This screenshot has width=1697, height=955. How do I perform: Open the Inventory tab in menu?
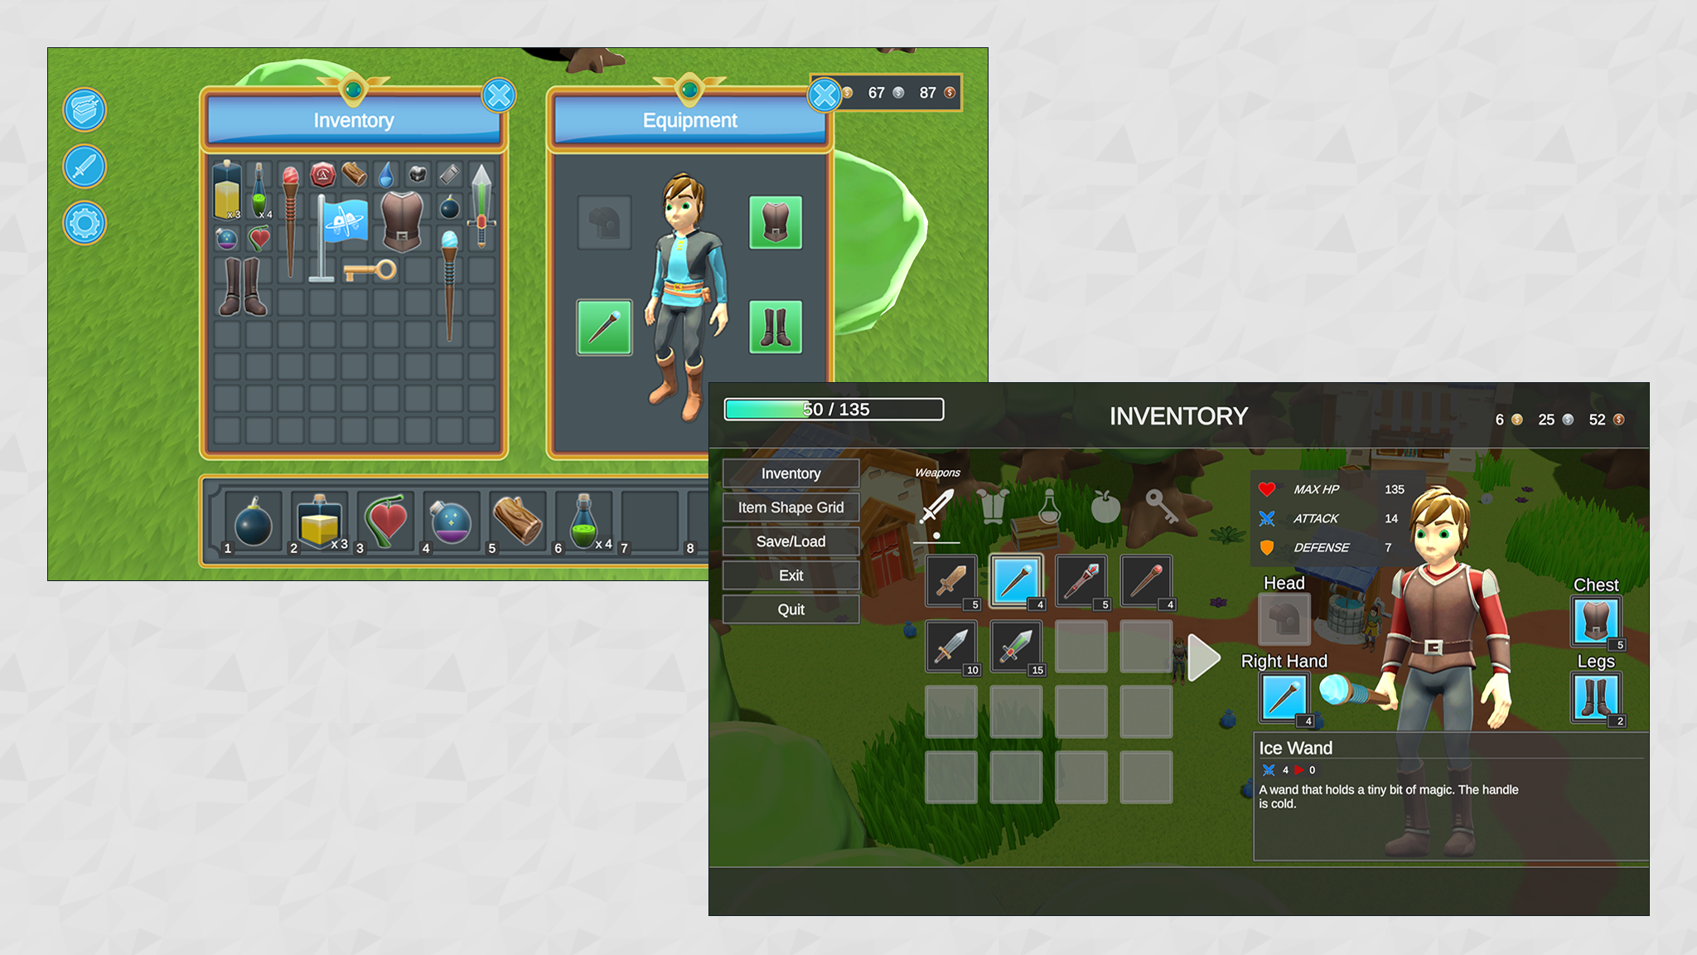click(x=792, y=473)
